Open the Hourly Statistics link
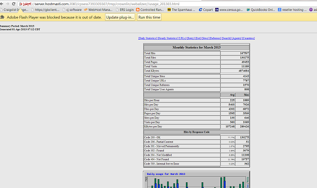Screen dimensions: 317x188 pos(168,38)
